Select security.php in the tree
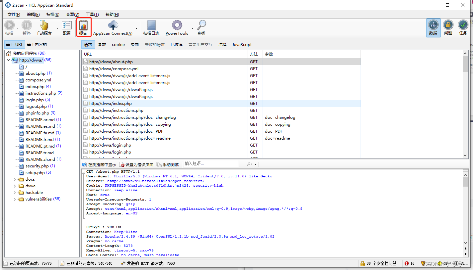Image resolution: width=473 pixels, height=270 pixels. (37, 166)
